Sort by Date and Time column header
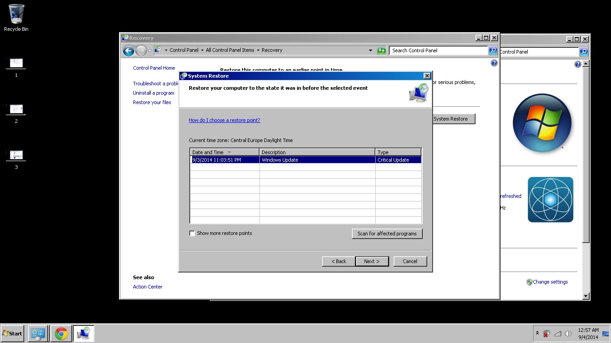This screenshot has width=611, height=343. 225,152
